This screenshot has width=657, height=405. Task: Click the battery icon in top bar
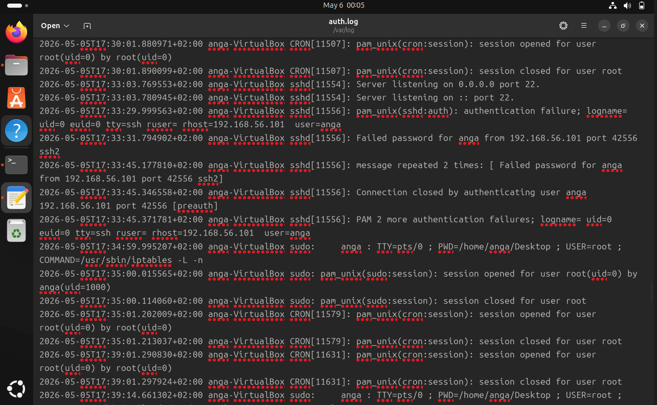642,6
